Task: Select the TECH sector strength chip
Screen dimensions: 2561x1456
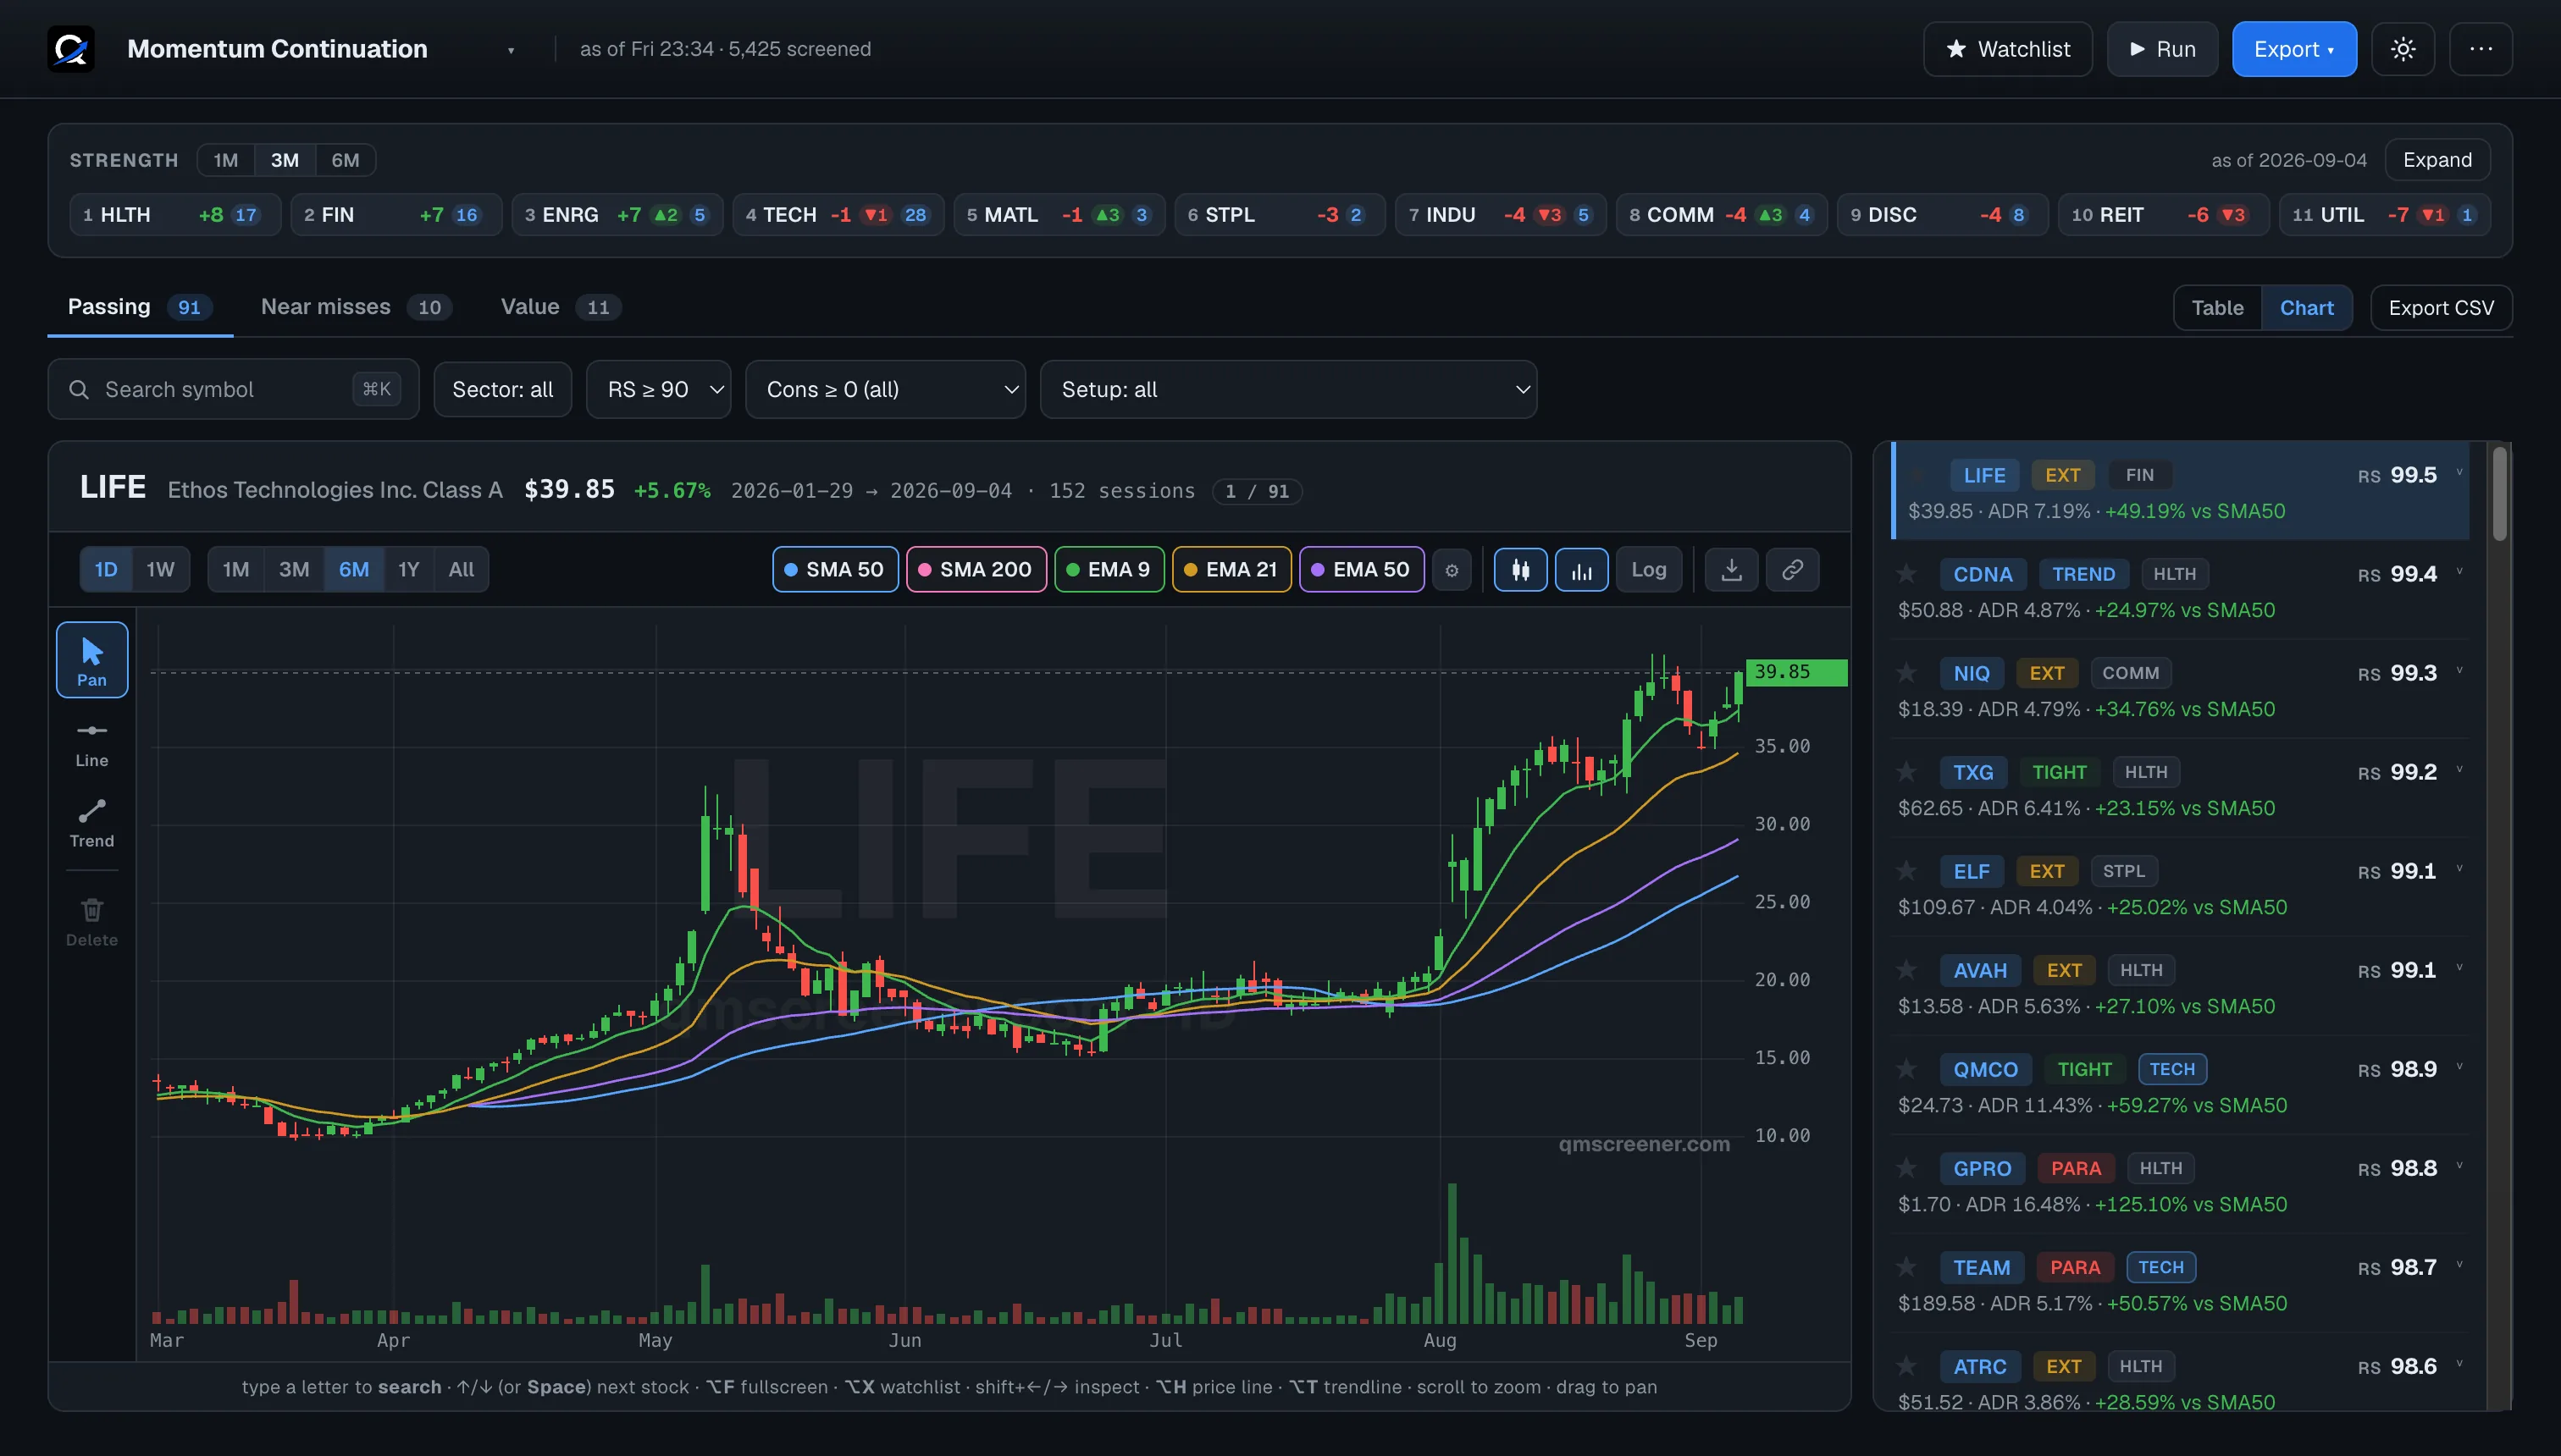Action: point(838,215)
